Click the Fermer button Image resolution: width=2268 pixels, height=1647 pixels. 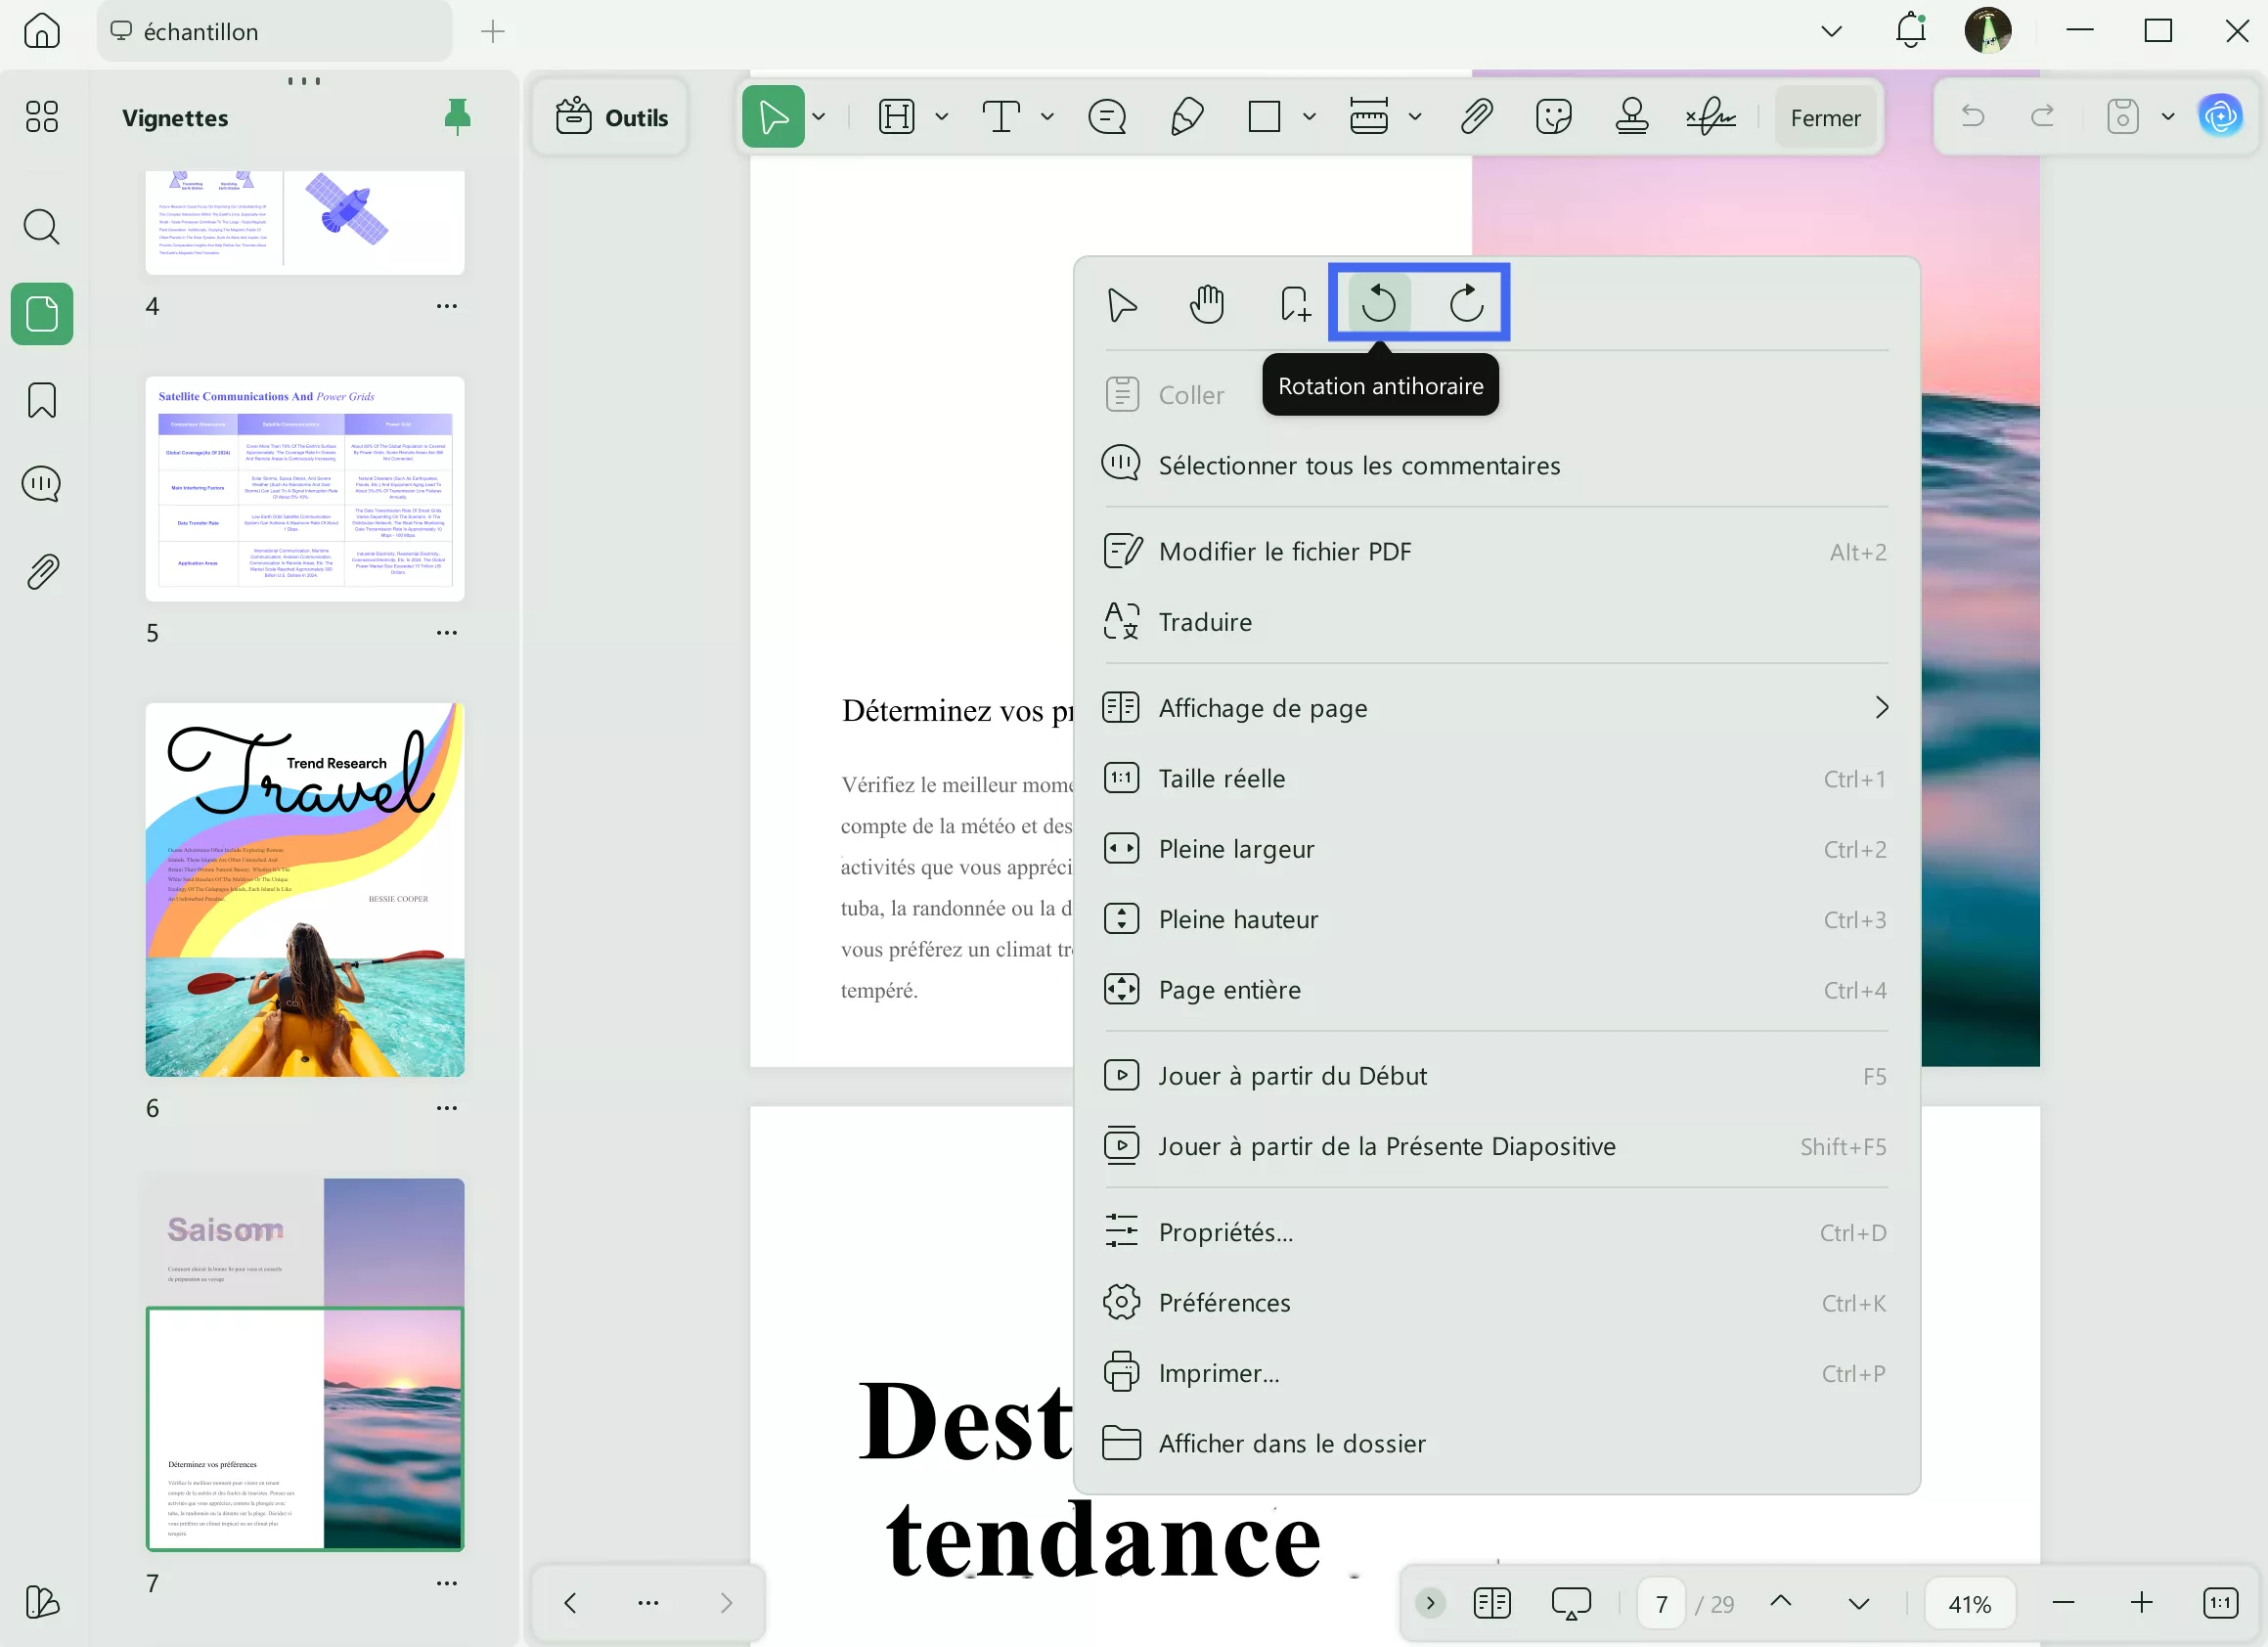[x=1825, y=118]
